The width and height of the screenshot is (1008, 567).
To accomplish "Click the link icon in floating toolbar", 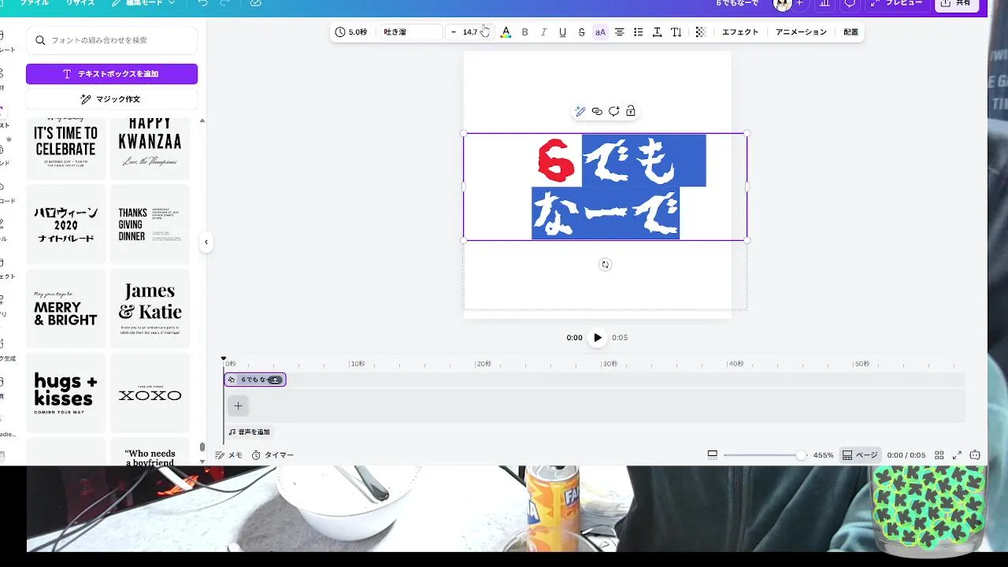I will 597,111.
